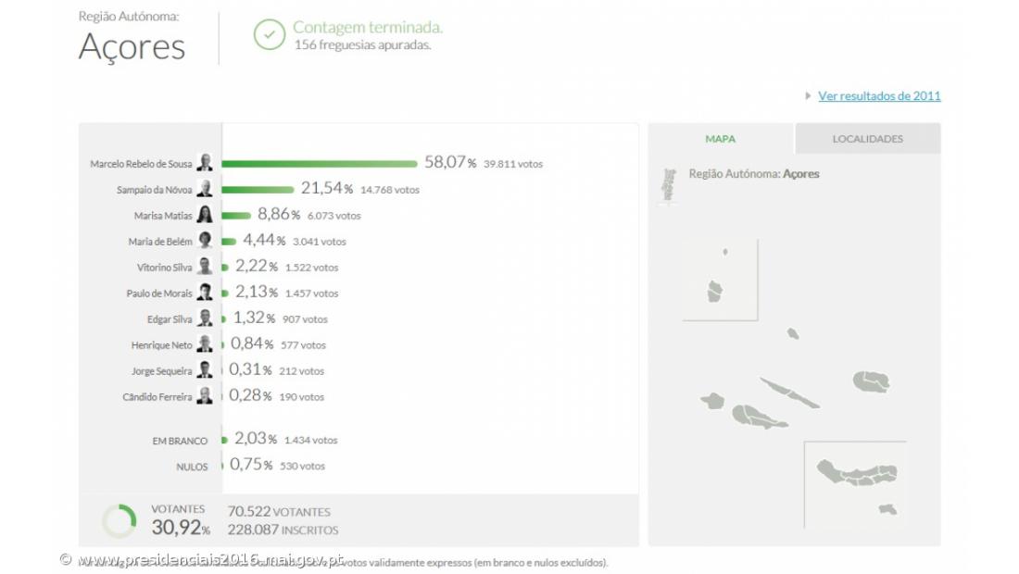Click the Portugal mainland mini-map icon
This screenshot has width=1019, height=574.
tap(668, 185)
